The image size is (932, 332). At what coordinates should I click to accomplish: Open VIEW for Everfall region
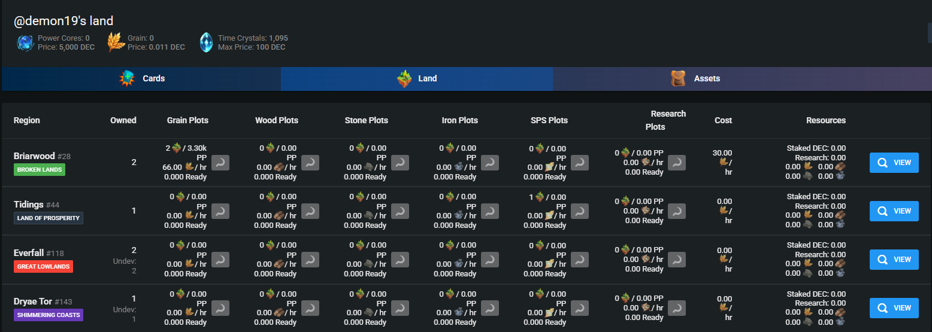(x=894, y=259)
